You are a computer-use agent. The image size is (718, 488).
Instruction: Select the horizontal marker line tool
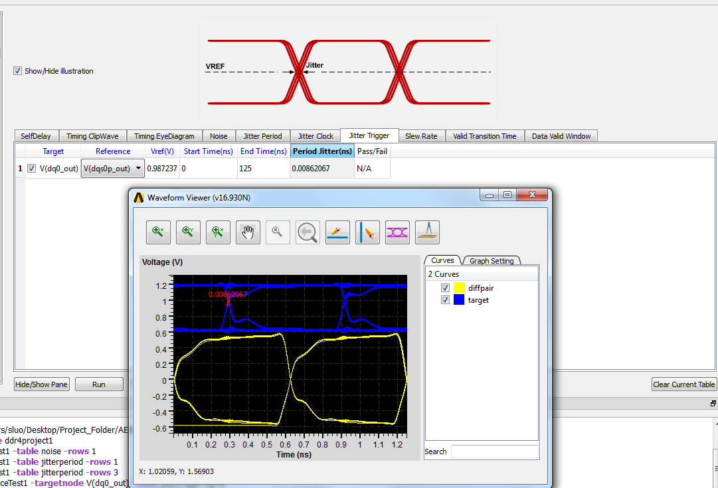pos(338,232)
